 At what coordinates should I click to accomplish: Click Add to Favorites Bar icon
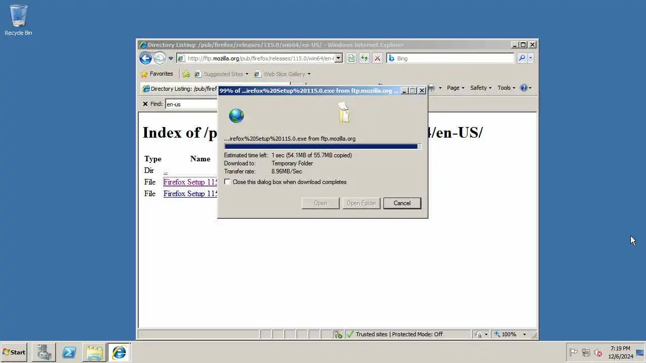pos(186,74)
